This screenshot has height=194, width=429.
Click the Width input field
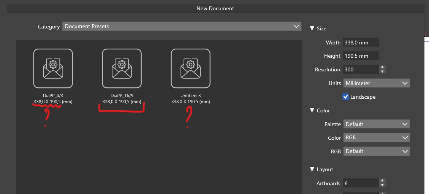click(x=361, y=43)
